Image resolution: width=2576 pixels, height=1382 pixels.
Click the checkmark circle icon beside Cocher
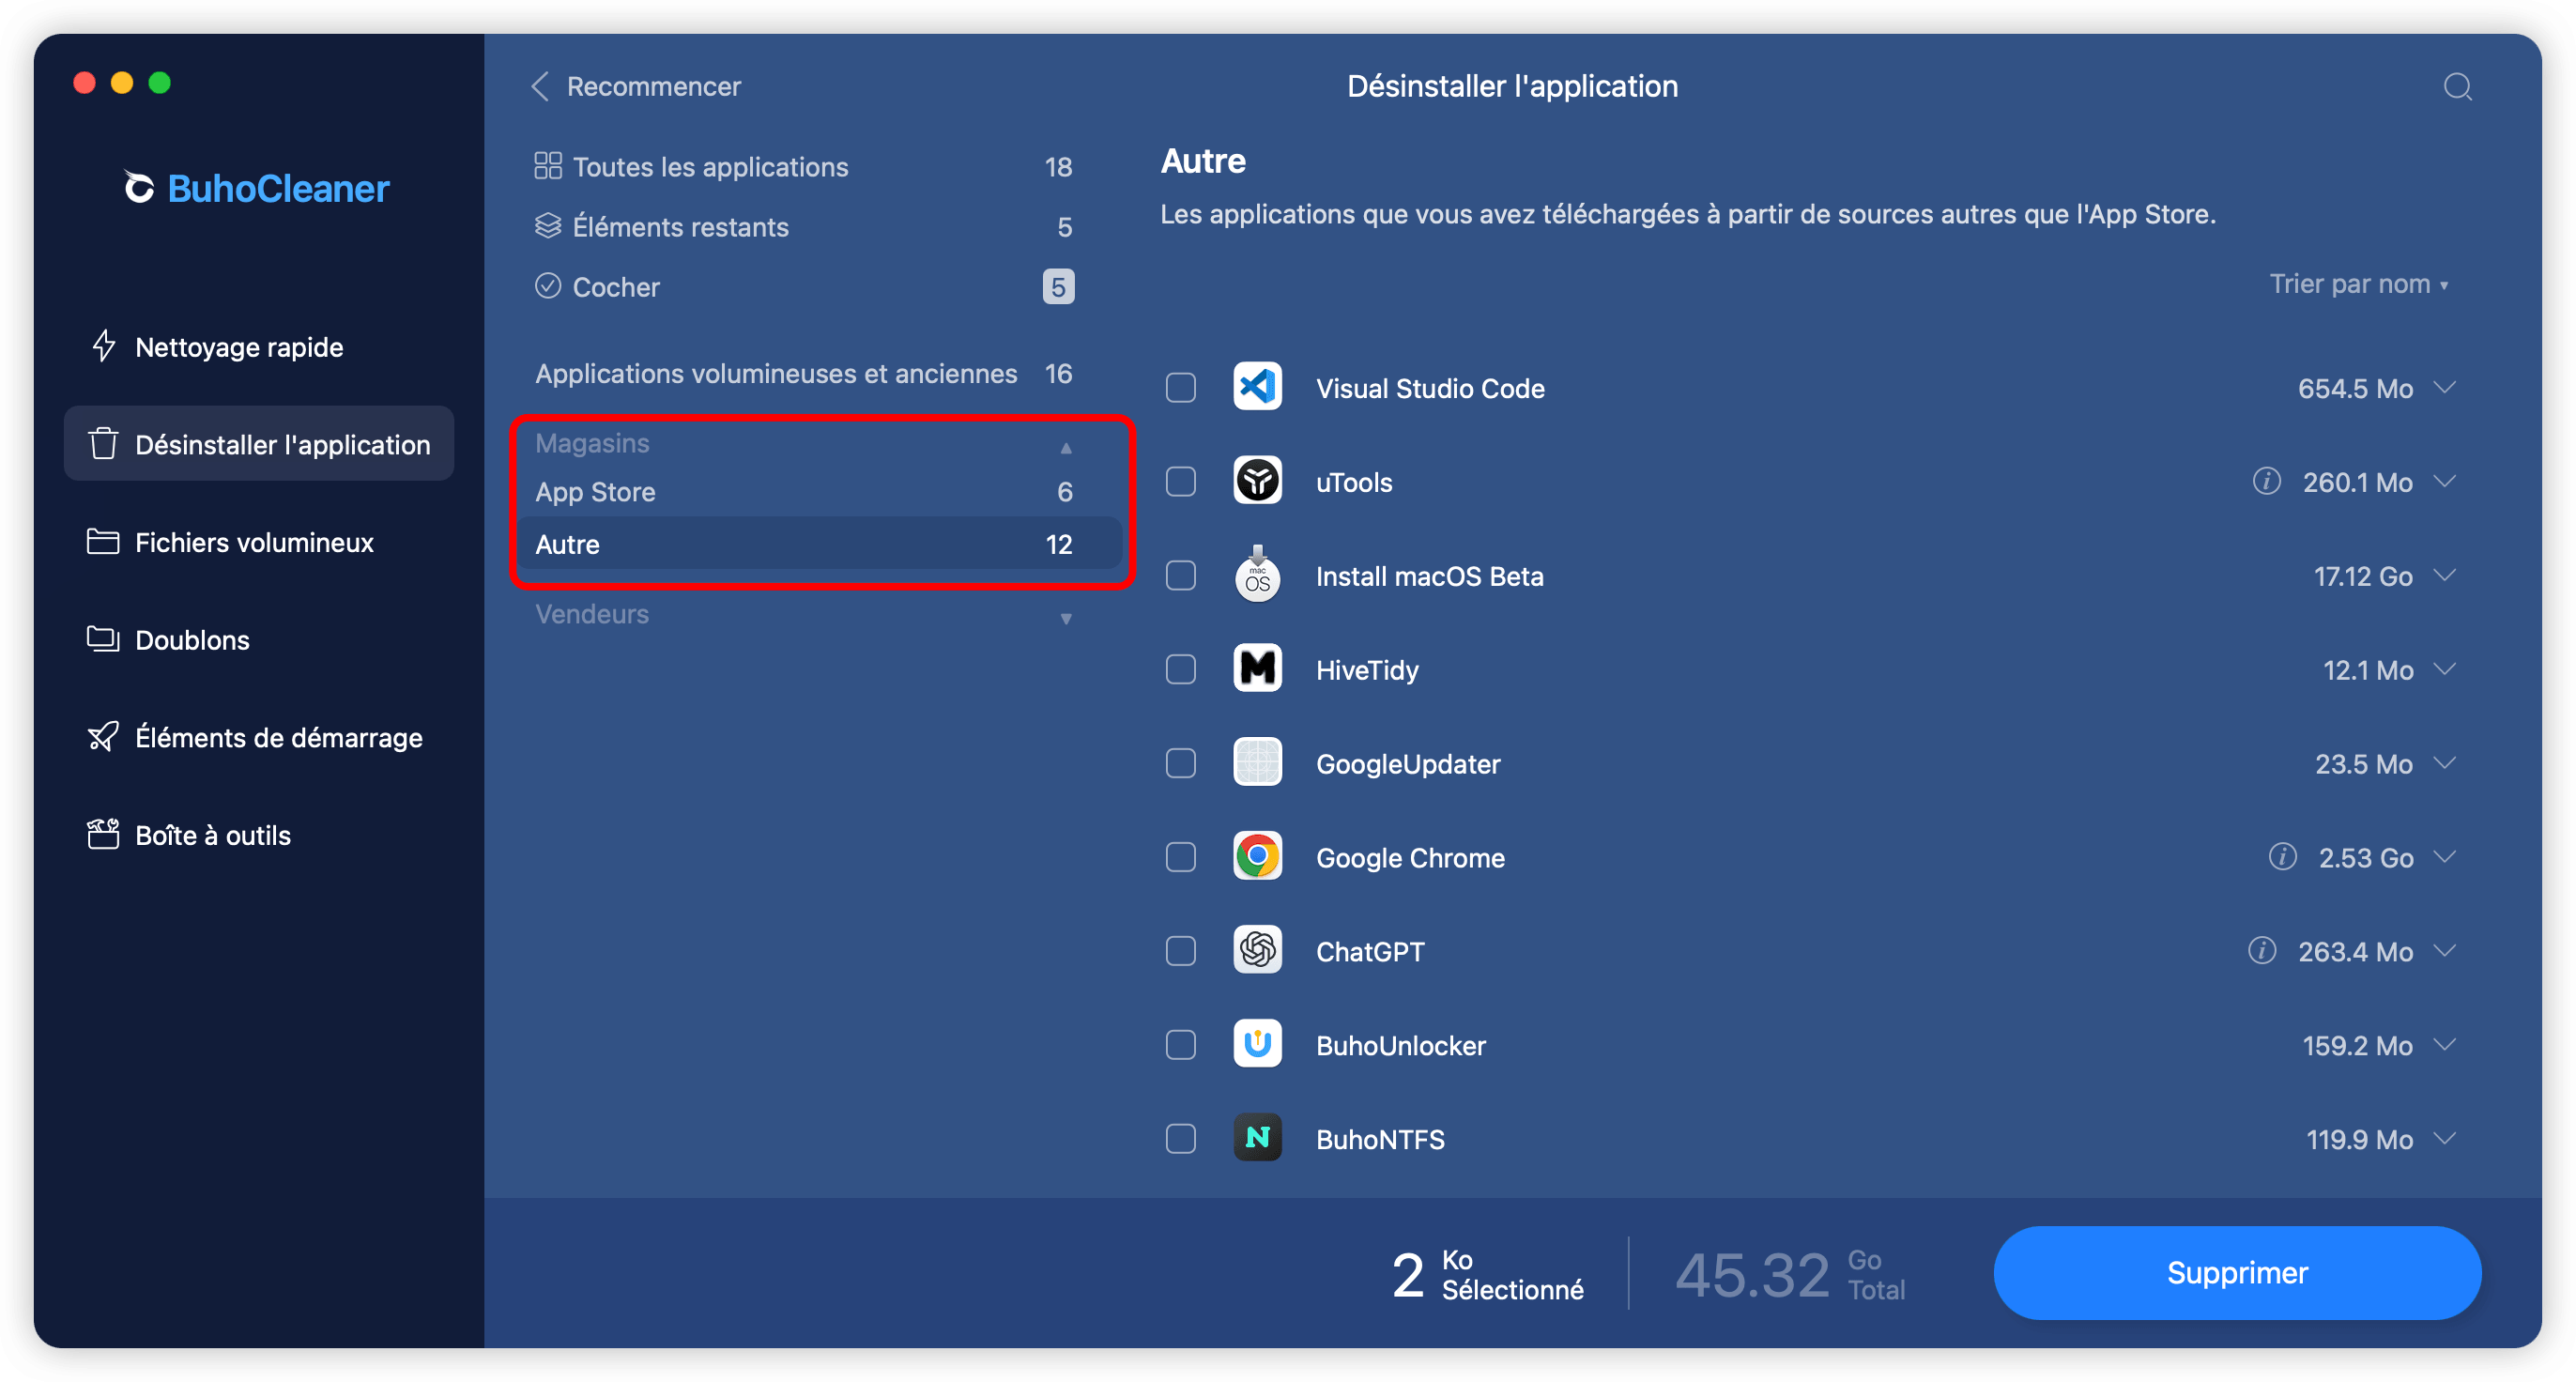tap(548, 286)
